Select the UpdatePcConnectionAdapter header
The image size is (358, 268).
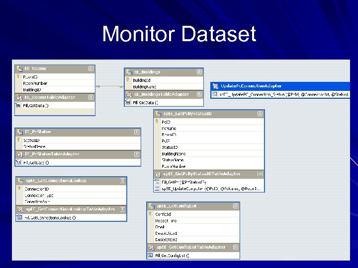coord(280,86)
